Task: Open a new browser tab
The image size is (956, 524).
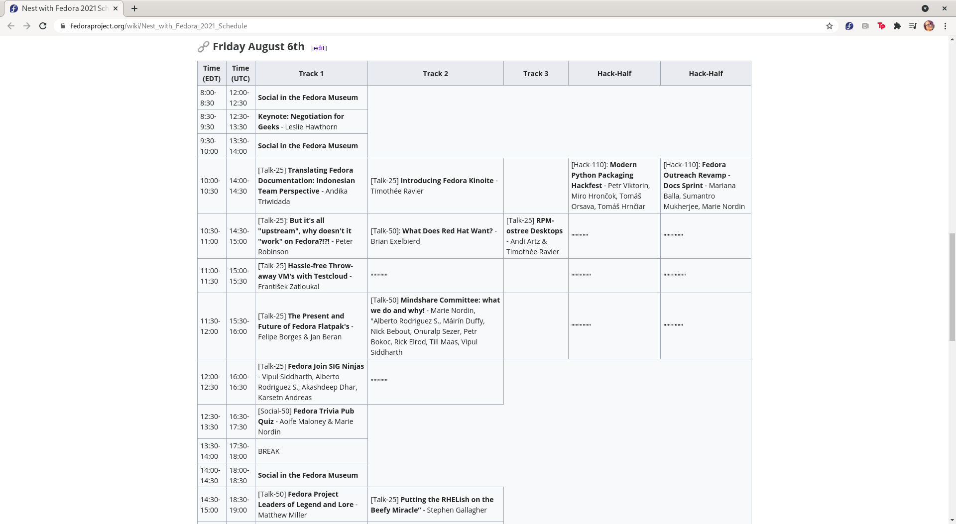Action: 134,8
